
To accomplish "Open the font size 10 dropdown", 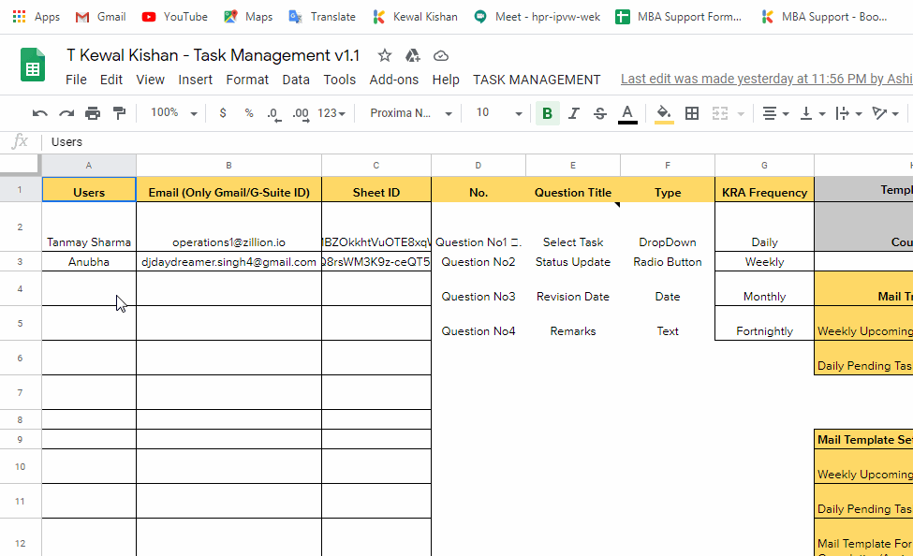I will [498, 113].
